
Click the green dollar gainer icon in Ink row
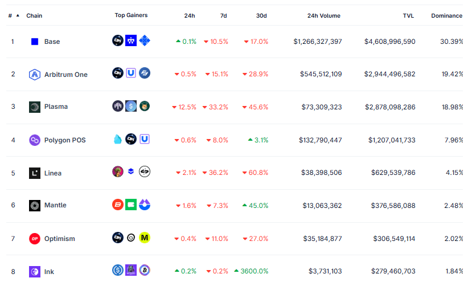pyautogui.click(x=118, y=271)
